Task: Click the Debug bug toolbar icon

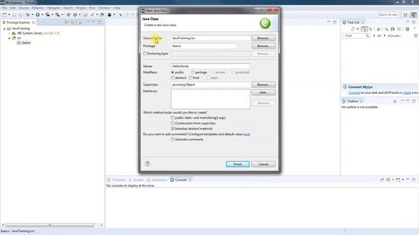Action: [27, 14]
